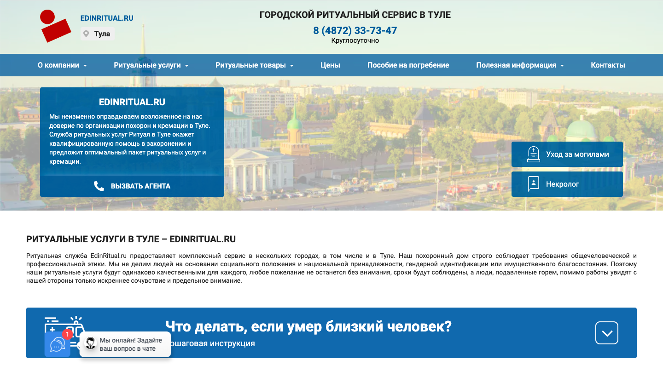Click the phone handset icon on Вызвать агента

99,186
